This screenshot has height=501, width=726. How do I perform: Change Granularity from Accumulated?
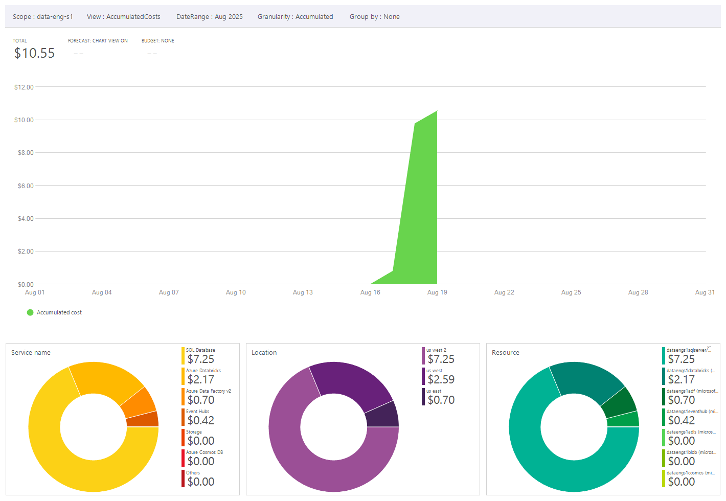click(296, 17)
